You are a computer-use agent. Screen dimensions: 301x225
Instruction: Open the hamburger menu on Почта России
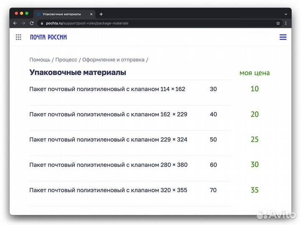(283, 37)
